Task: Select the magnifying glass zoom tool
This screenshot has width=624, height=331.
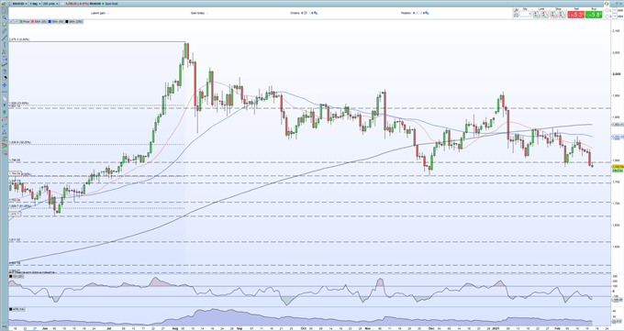Action: [5, 17]
